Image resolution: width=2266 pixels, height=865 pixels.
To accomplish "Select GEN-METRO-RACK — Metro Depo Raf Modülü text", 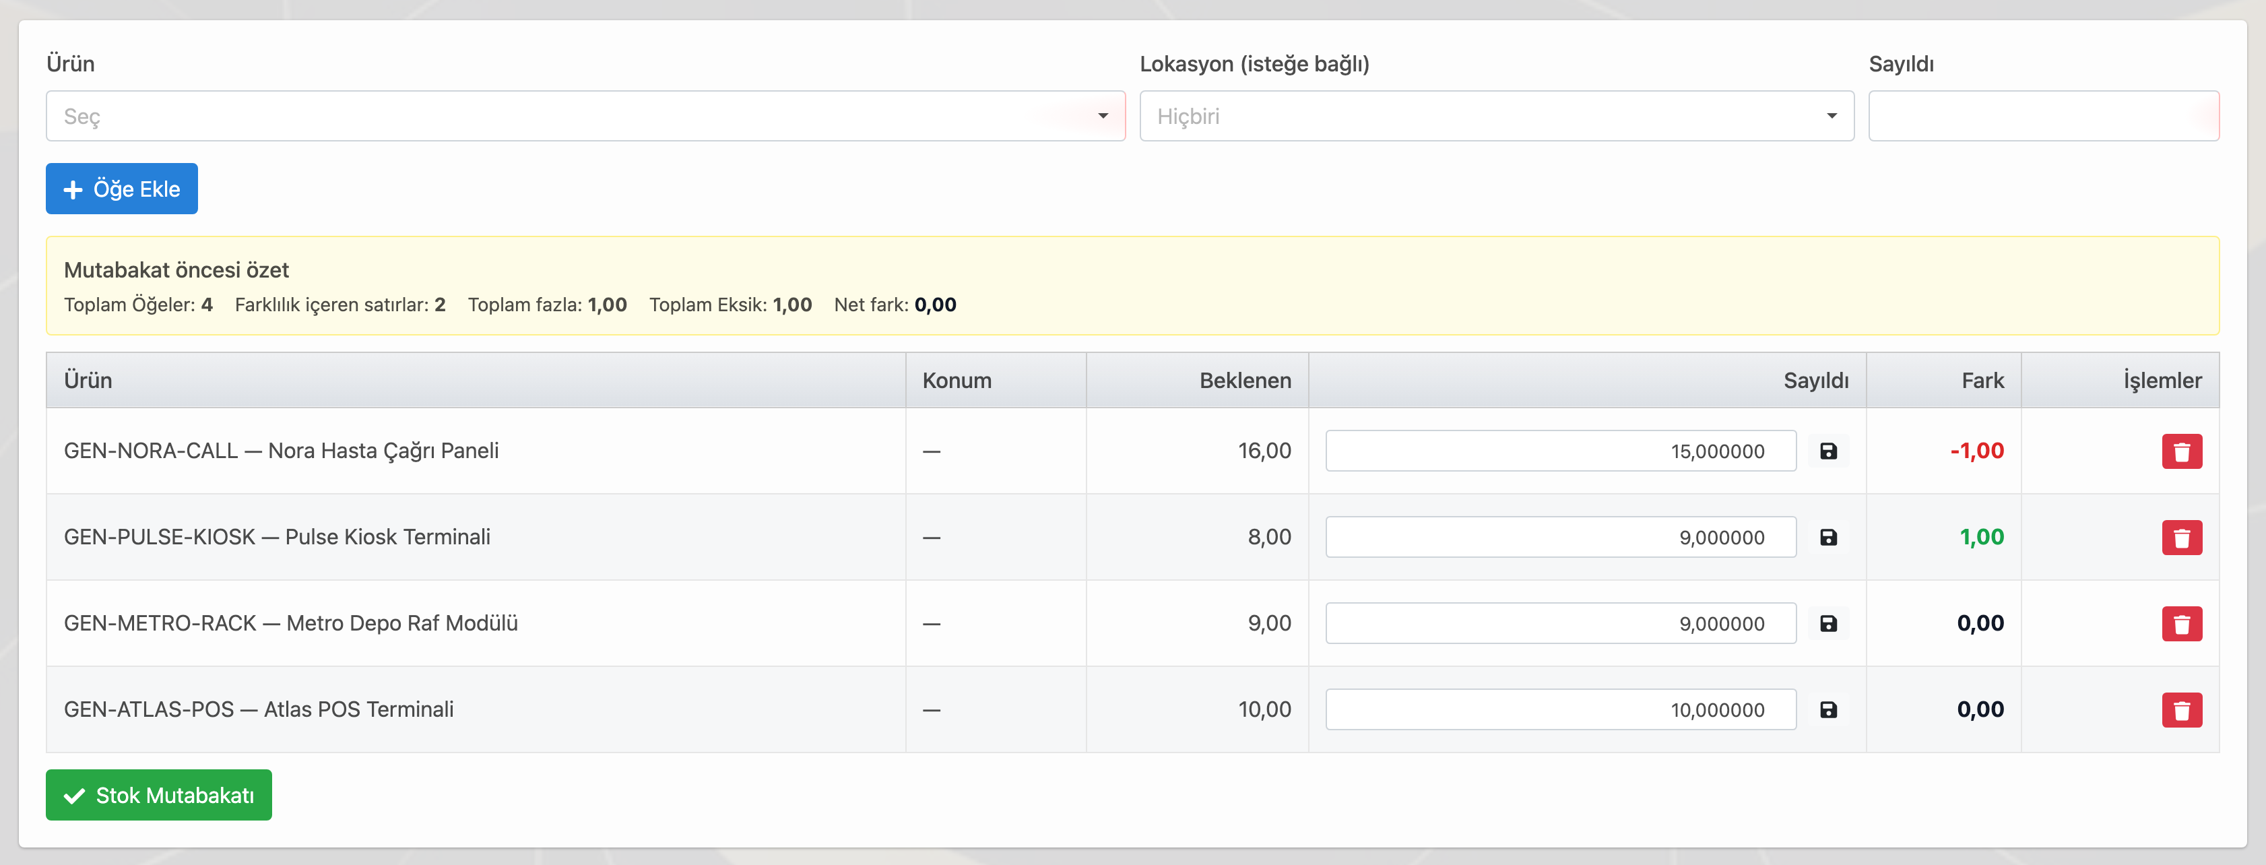I will 291,623.
